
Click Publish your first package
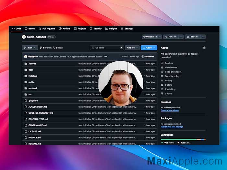172,127
